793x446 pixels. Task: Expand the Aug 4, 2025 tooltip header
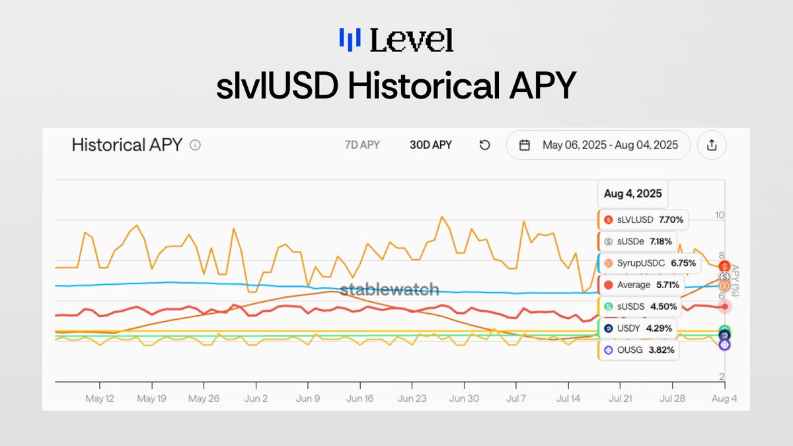[x=632, y=194]
